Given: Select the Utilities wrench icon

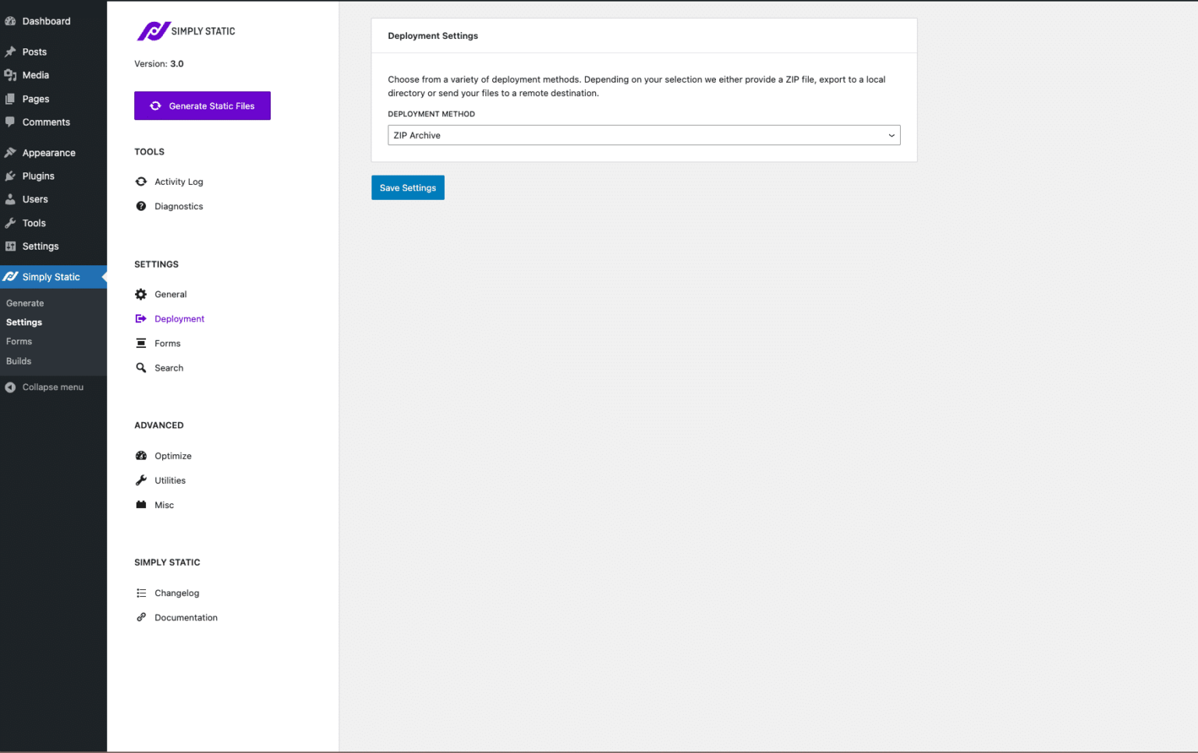Looking at the screenshot, I should (141, 480).
